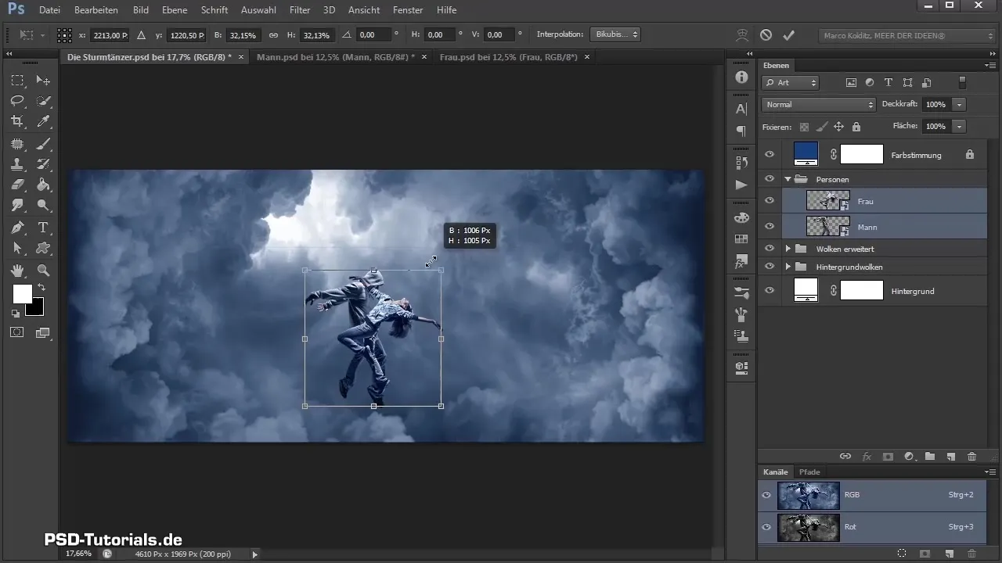The width and height of the screenshot is (1002, 563).
Task: Select the Path Selection tool
Action: 17,249
